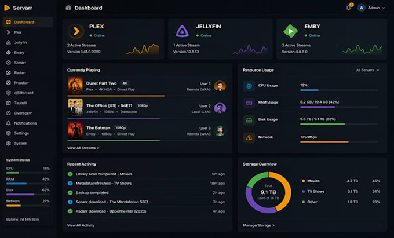Click the Servarr logo icon
This screenshot has width=394, height=238.
[x=7, y=8]
